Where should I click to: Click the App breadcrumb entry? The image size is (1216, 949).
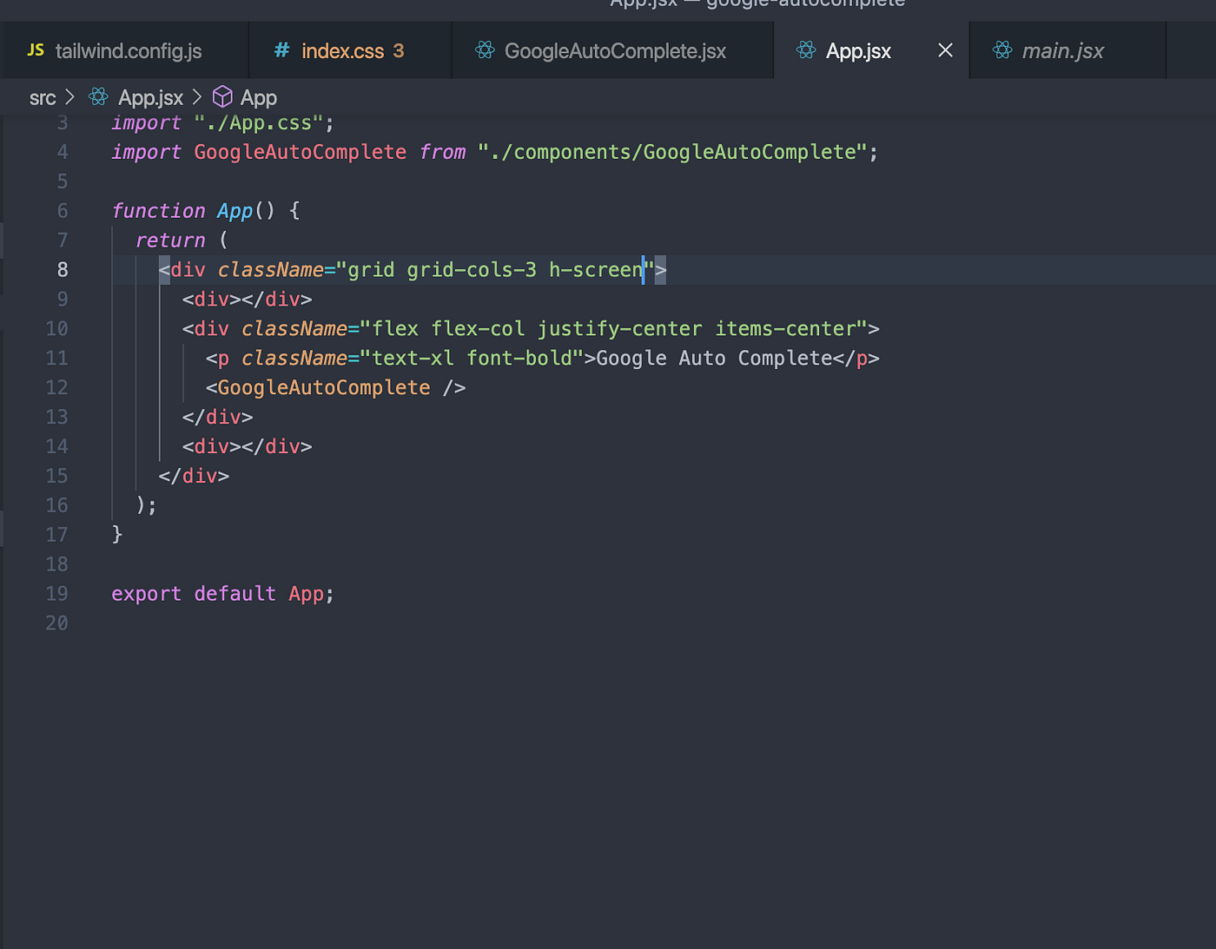[258, 96]
